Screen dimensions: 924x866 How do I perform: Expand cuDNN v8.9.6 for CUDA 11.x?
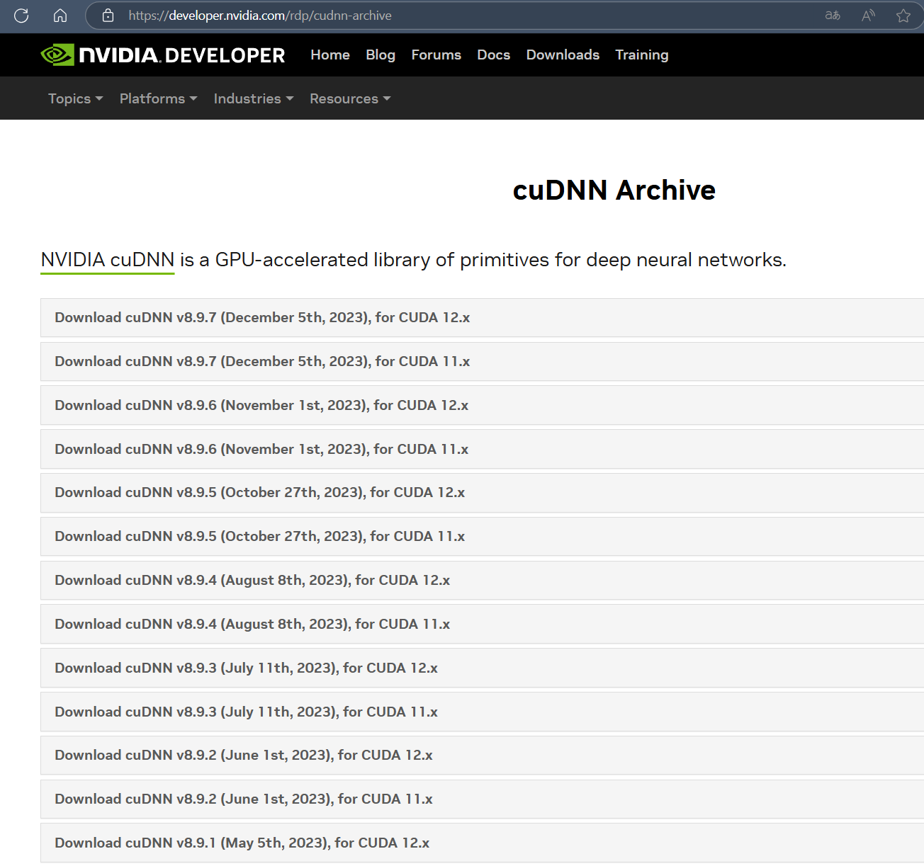pyautogui.click(x=482, y=449)
